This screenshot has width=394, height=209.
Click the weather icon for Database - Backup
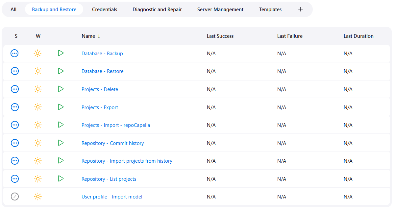38,53
